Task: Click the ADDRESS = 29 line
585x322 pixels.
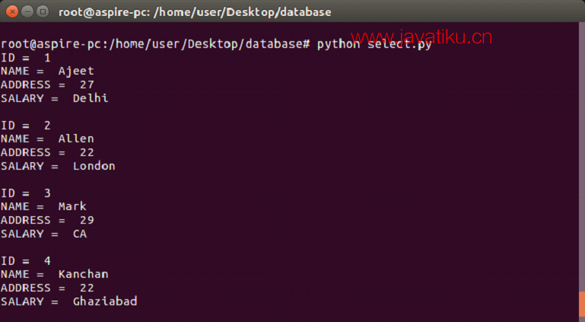Action: (47, 220)
